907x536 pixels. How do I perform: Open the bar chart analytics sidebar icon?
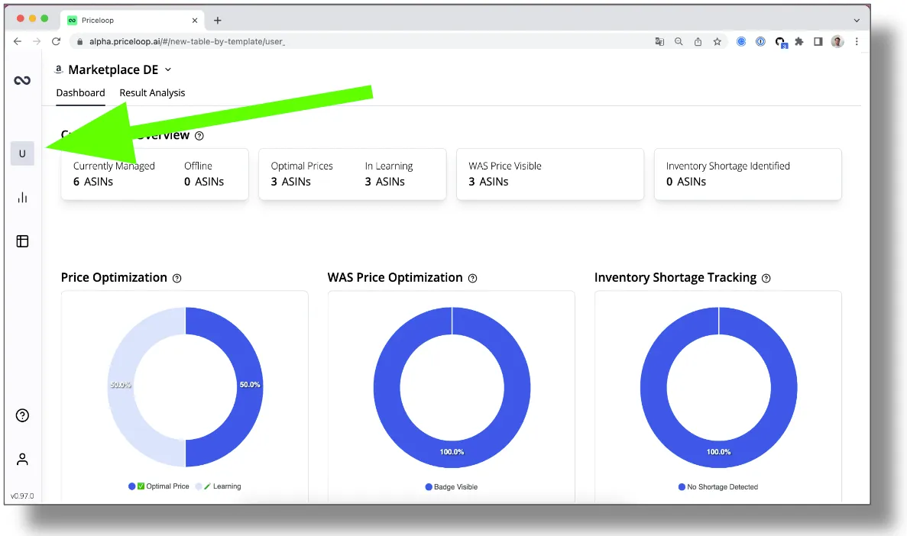tap(22, 198)
